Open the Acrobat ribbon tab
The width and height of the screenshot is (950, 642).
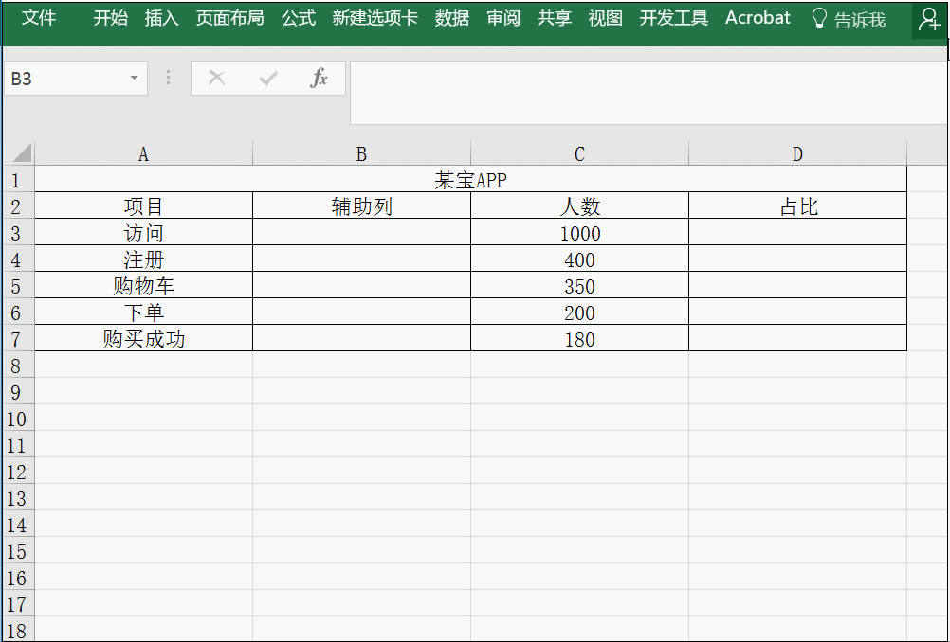point(758,18)
